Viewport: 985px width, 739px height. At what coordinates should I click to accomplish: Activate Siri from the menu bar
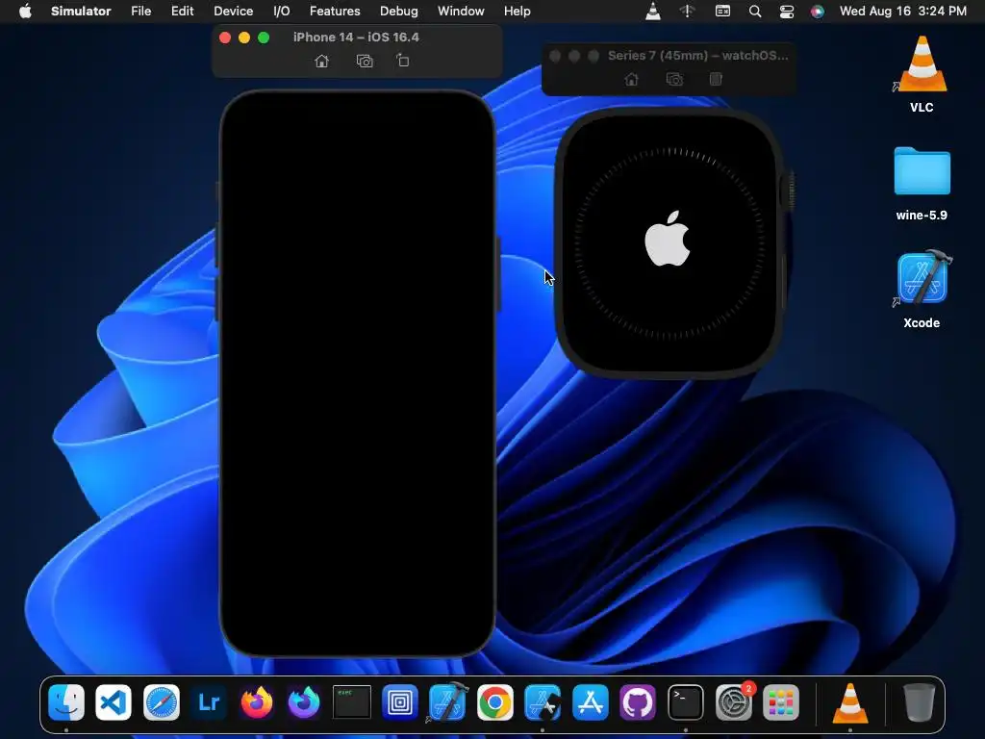click(818, 11)
